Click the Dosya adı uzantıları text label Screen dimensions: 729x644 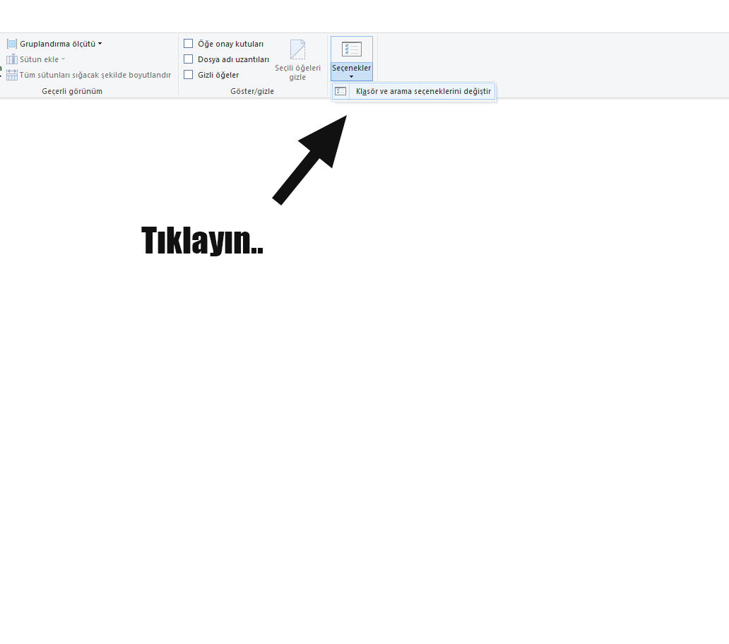pos(233,59)
